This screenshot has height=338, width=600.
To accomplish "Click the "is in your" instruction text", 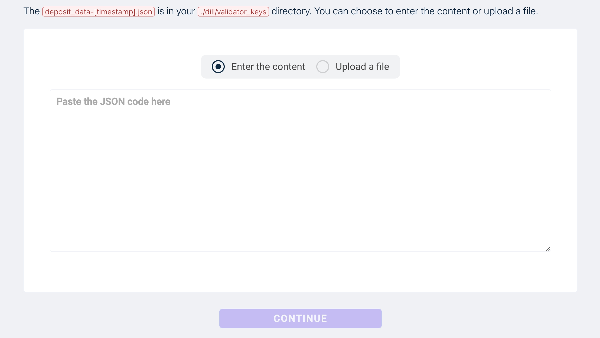I will click(x=176, y=11).
